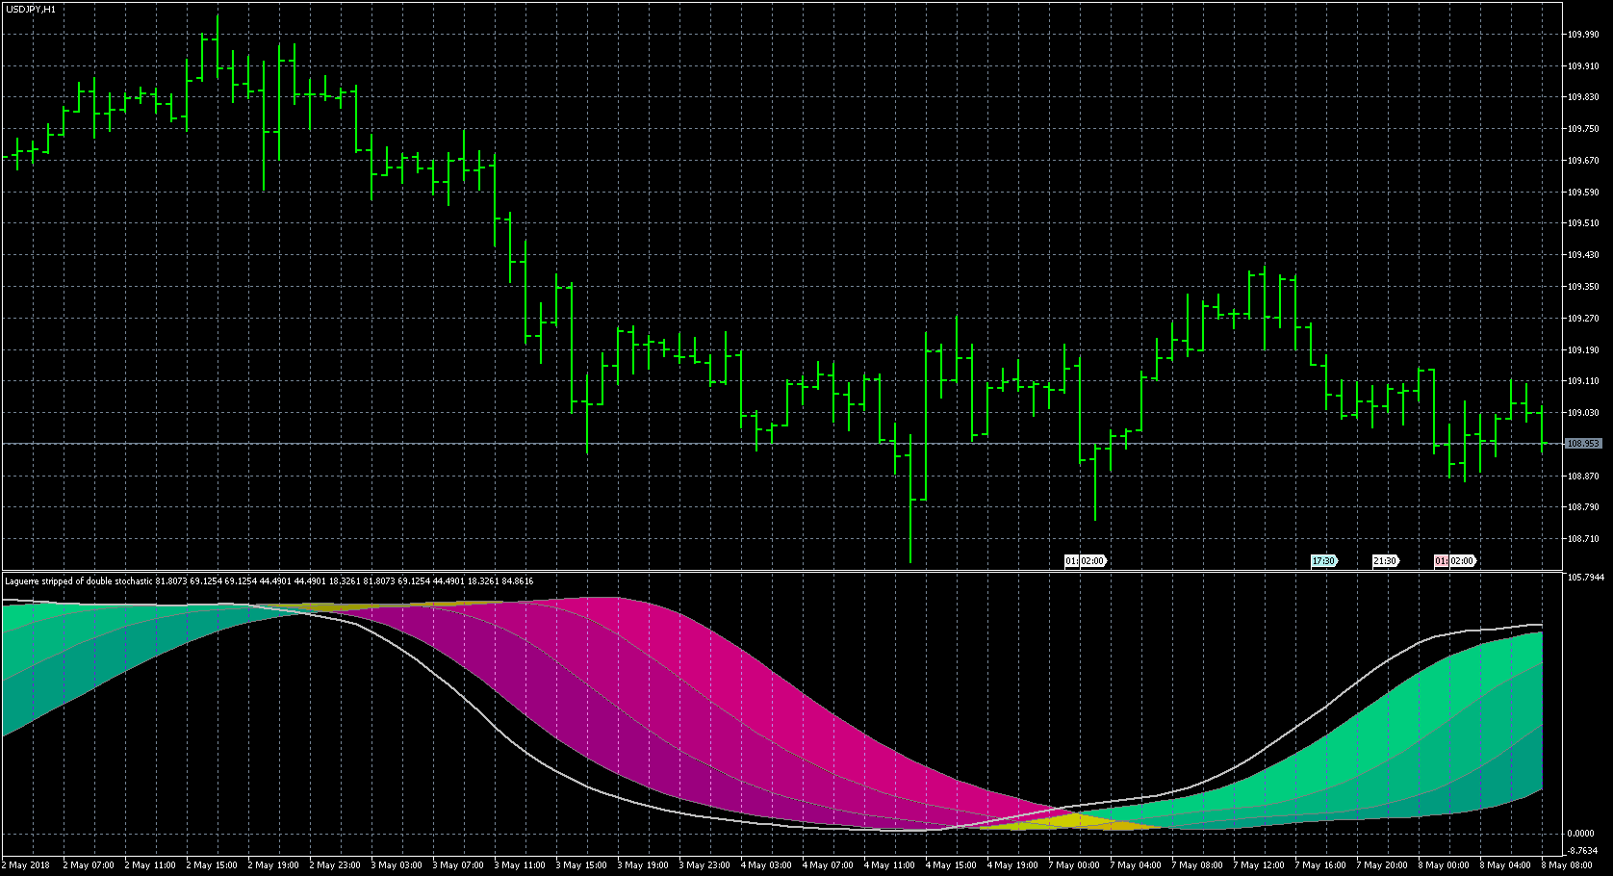The image size is (1613, 876).
Task: Click the indicator scale value -8.7634
Action: [1583, 850]
